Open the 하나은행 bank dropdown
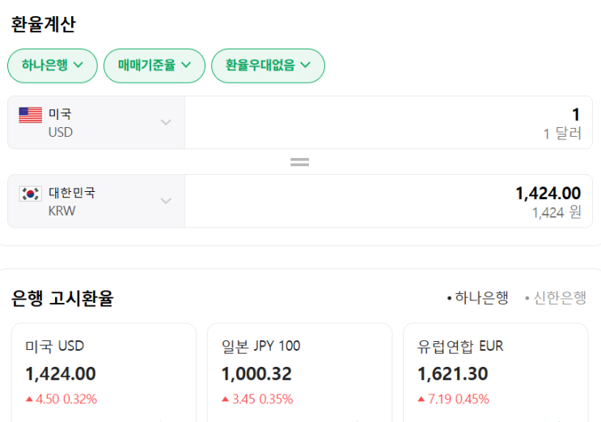This screenshot has height=422, width=601. pos(53,66)
